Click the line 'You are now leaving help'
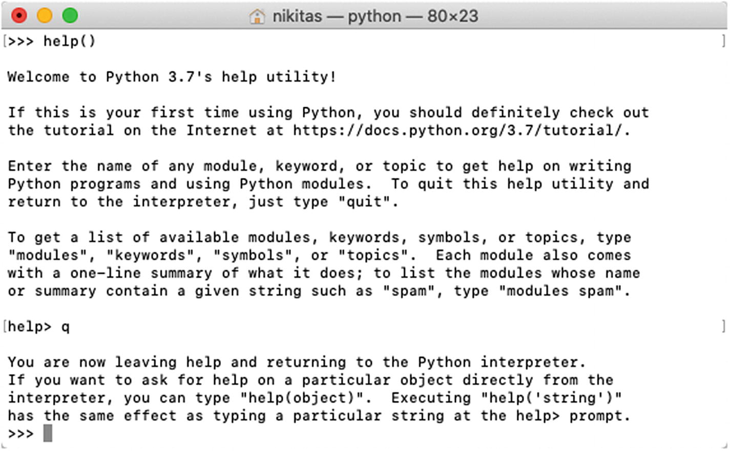 297,362
